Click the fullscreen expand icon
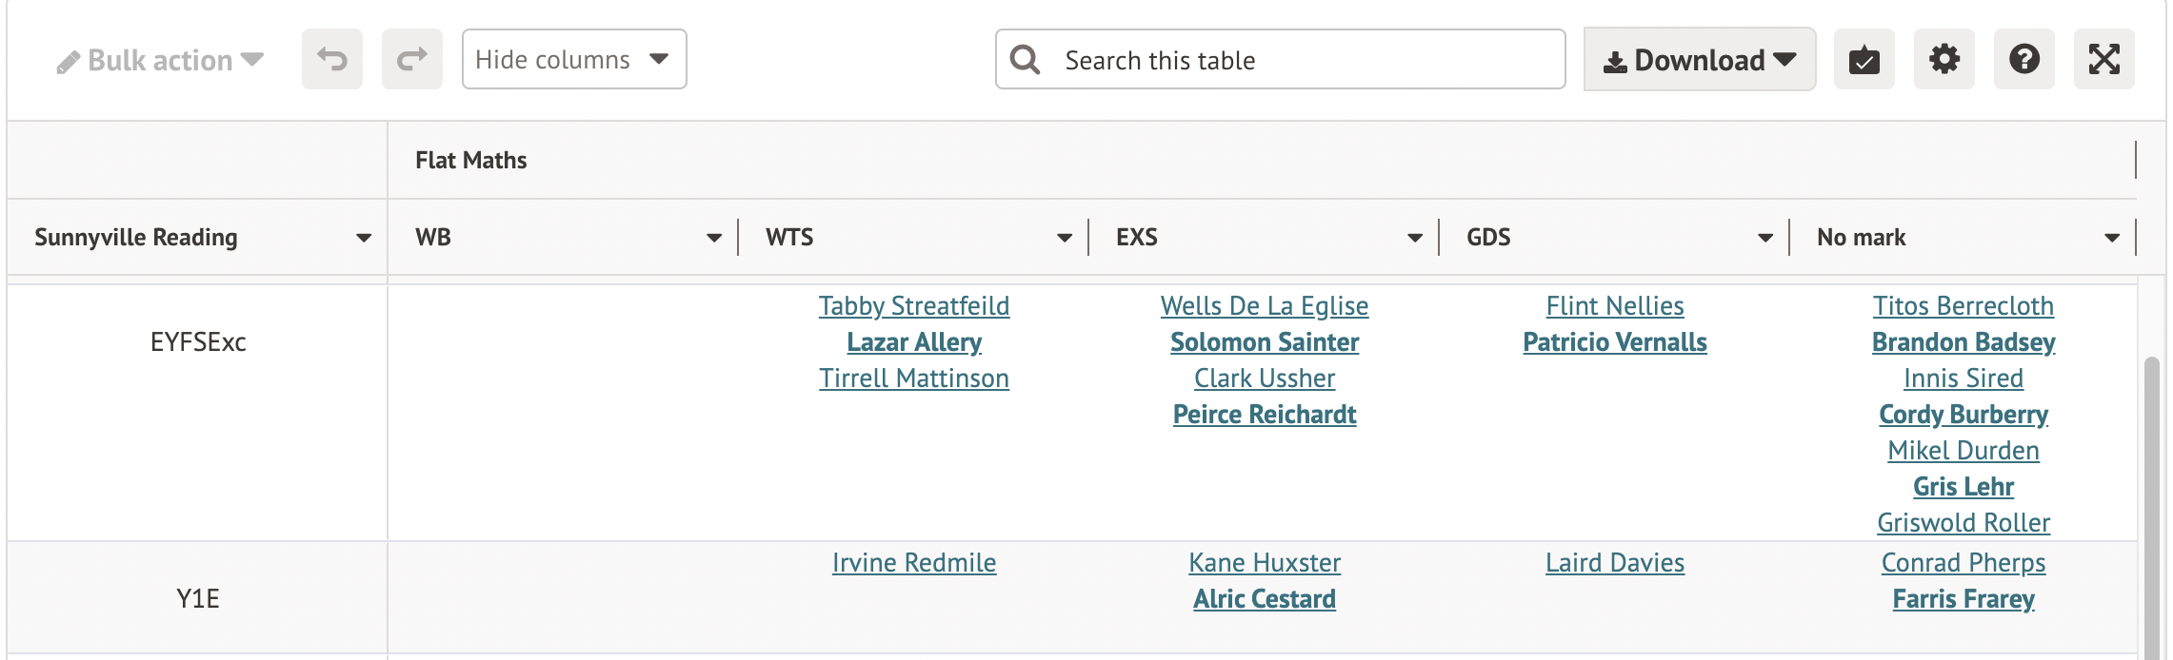This screenshot has height=660, width=2173. coord(2103,60)
